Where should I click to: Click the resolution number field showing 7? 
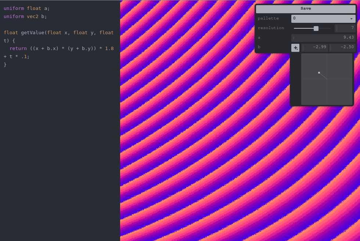pos(345,28)
